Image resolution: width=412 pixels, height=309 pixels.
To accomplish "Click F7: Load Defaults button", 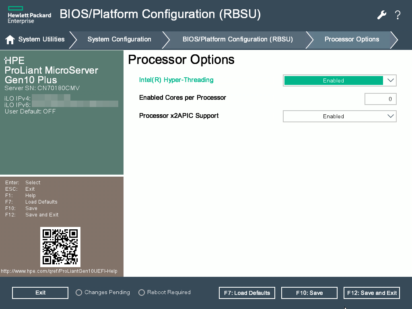I will pos(247,293).
